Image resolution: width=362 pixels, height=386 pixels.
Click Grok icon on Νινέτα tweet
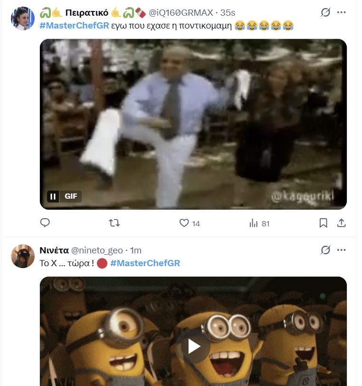(x=325, y=250)
